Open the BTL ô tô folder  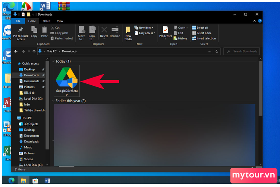point(29,93)
